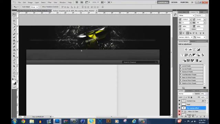Open the fx layer style button

(x=186, y=116)
